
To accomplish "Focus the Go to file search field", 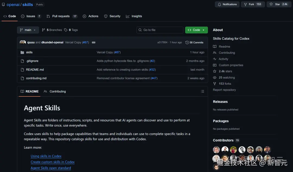I will coord(160,30).
